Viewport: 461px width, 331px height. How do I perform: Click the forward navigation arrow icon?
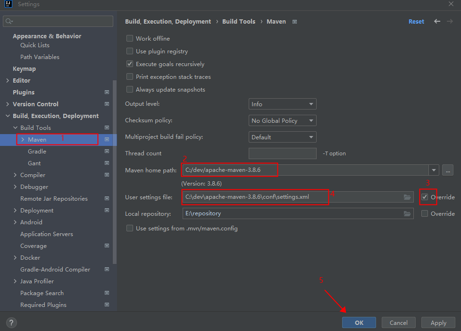449,21
